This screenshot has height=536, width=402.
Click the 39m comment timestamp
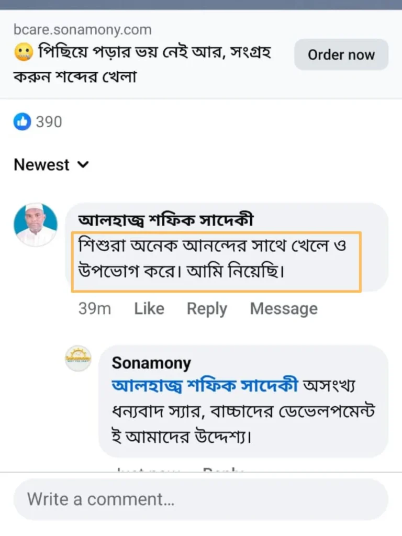tap(95, 309)
